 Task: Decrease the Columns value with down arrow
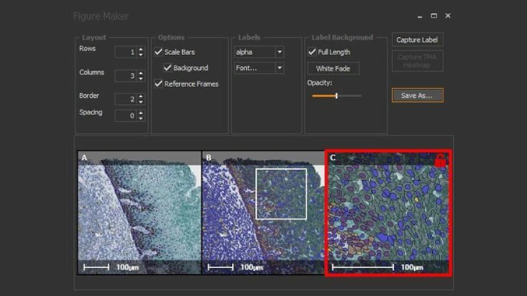[141, 79]
